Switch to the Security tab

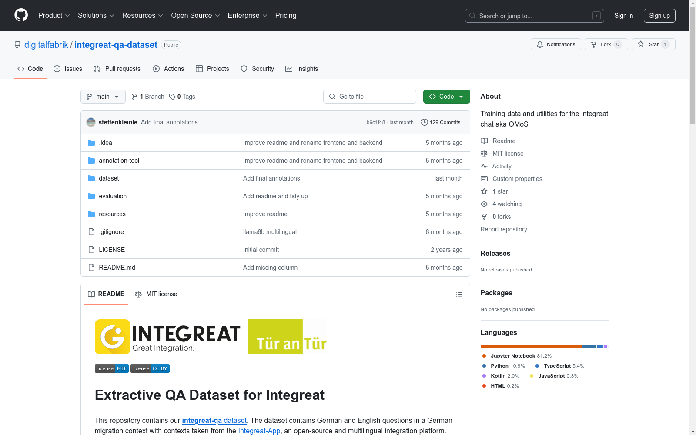[x=258, y=69]
